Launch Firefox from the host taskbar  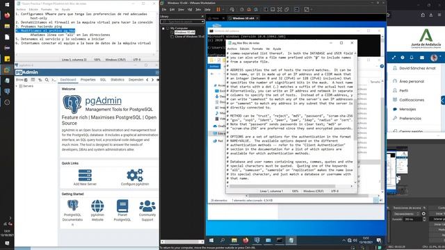[x=7, y=15]
